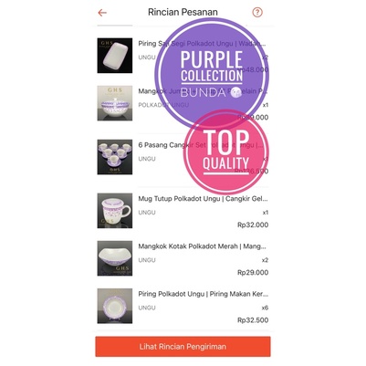Open the 6 Pasang Cangkir Set thumbnail
This screenshot has height=366, width=366.
[115, 157]
